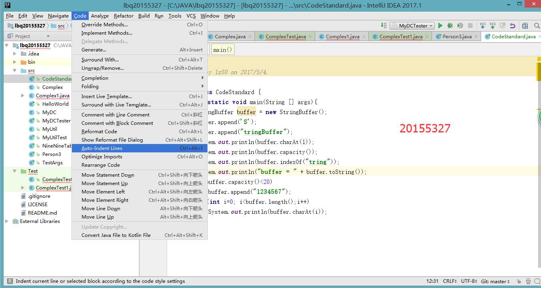
Task: Expand the Complex1.java node
Action: (23, 96)
